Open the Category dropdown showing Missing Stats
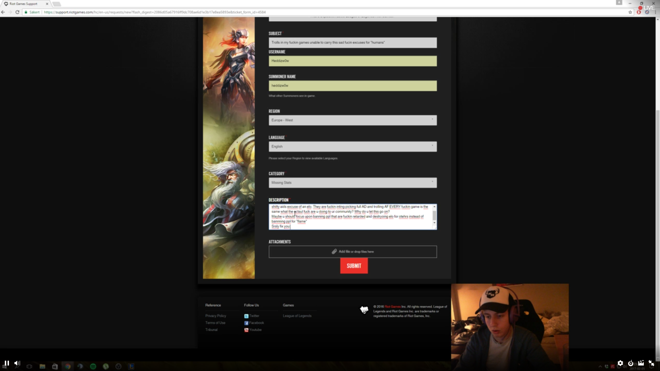The height and width of the screenshot is (371, 660). (x=353, y=183)
